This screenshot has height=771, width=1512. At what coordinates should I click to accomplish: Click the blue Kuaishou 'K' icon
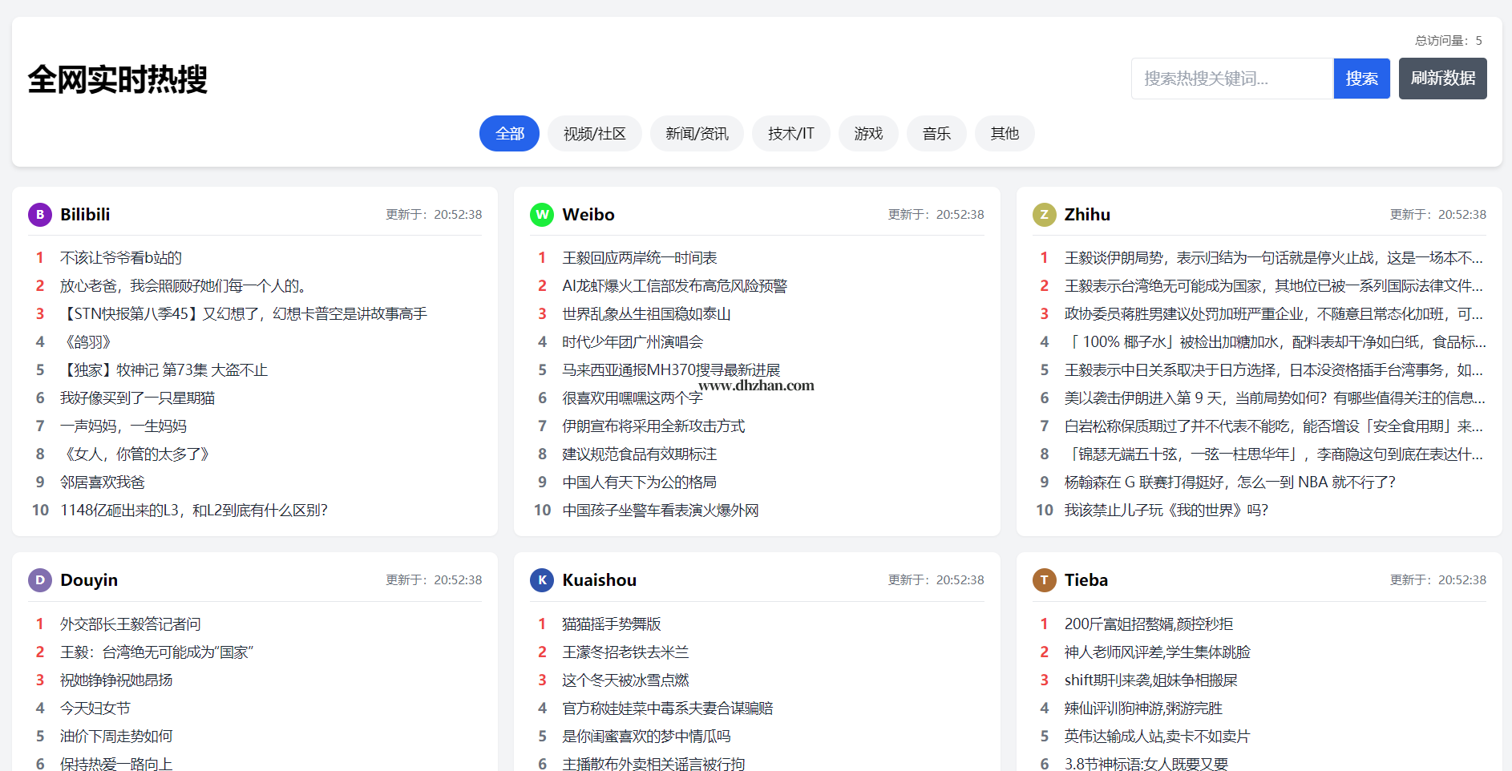coord(542,580)
